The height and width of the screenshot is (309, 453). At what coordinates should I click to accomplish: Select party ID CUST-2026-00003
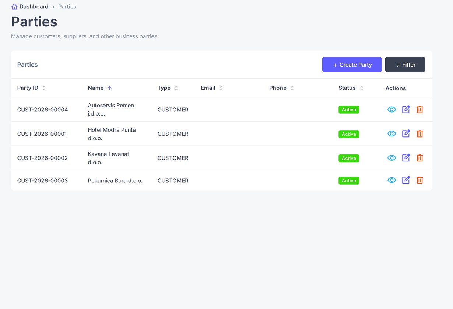click(43, 181)
